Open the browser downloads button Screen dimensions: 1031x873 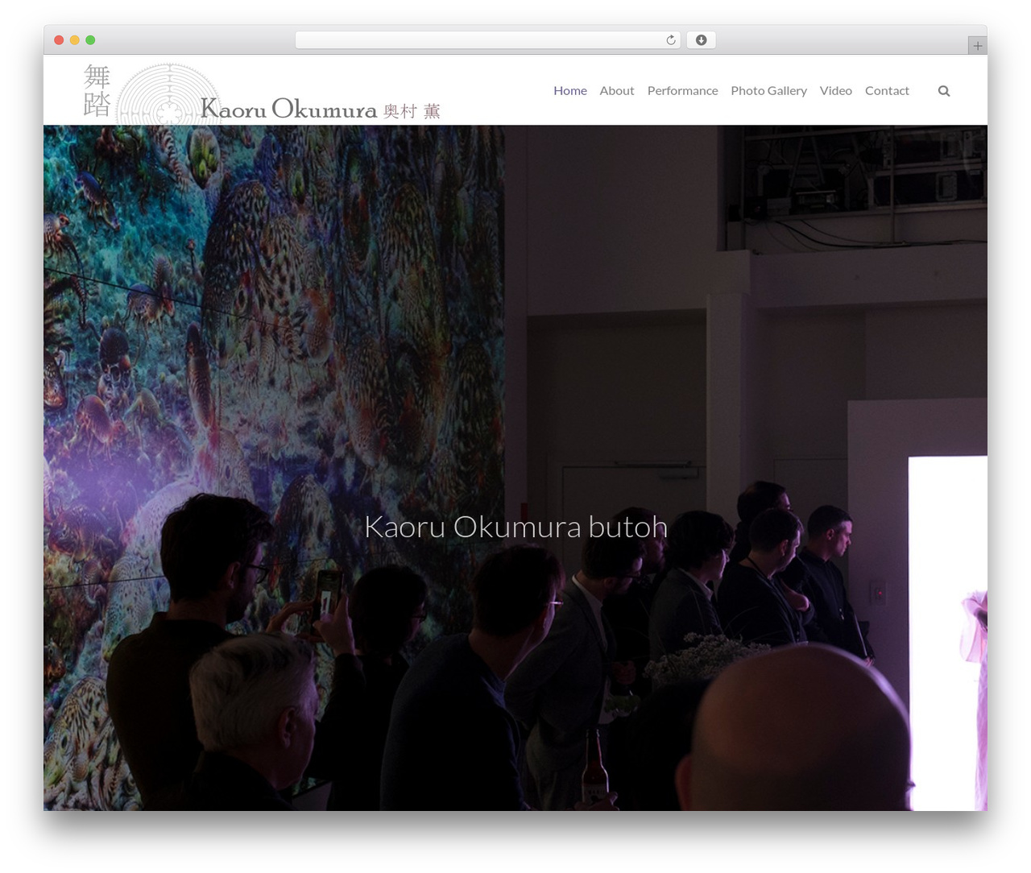tap(702, 40)
